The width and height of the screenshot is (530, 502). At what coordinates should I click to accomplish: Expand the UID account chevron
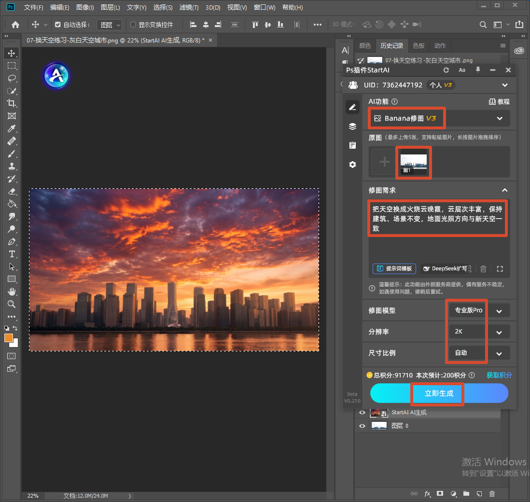click(504, 85)
